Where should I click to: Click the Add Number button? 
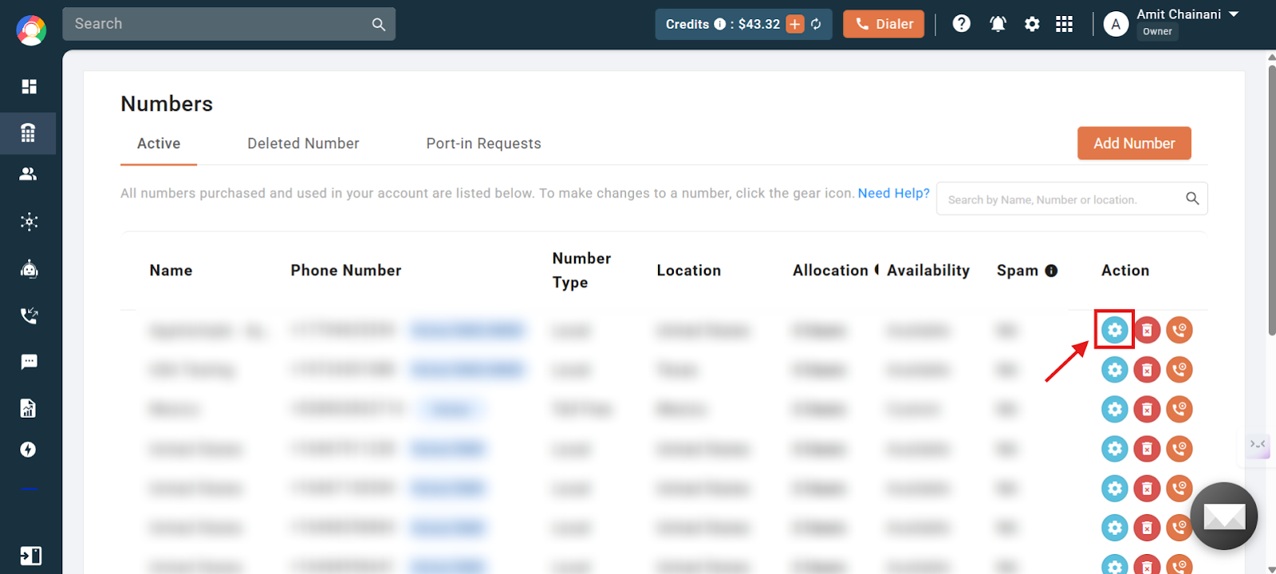(1134, 143)
